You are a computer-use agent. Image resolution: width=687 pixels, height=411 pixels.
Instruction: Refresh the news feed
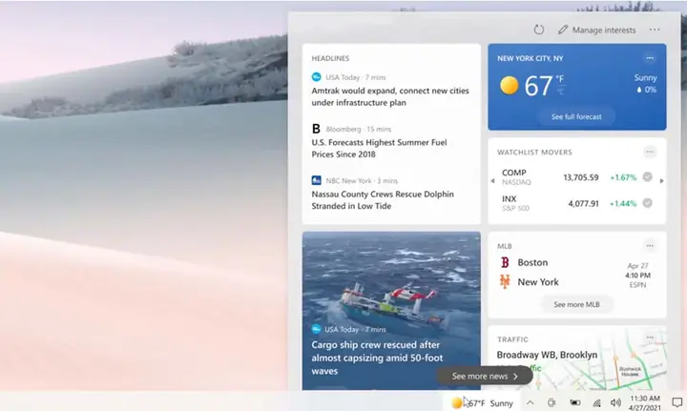[539, 31]
